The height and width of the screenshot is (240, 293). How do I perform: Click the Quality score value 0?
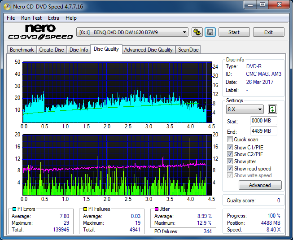click(x=279, y=201)
